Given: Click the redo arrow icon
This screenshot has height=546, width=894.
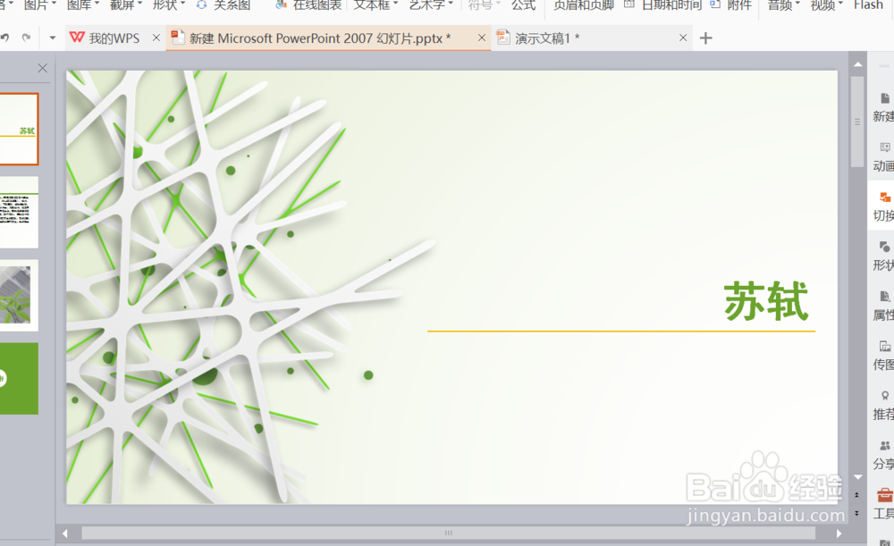Looking at the screenshot, I should pyautogui.click(x=26, y=38).
